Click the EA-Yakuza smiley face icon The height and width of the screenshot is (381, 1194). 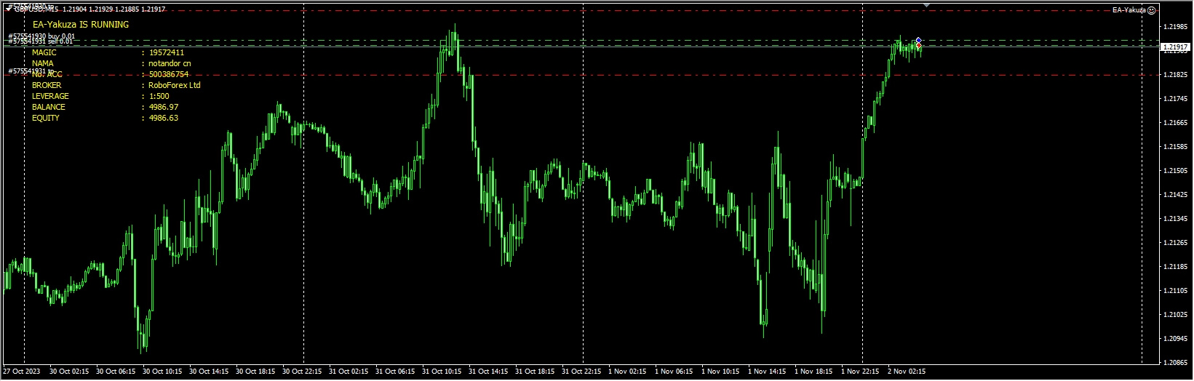coord(1151,10)
